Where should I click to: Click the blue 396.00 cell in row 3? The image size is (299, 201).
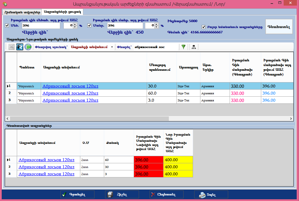pyautogui.click(x=277, y=100)
